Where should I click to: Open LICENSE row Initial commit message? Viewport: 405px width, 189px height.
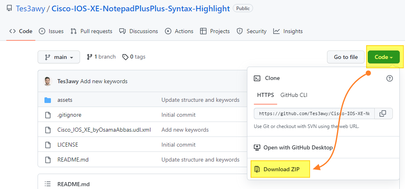coord(179,145)
